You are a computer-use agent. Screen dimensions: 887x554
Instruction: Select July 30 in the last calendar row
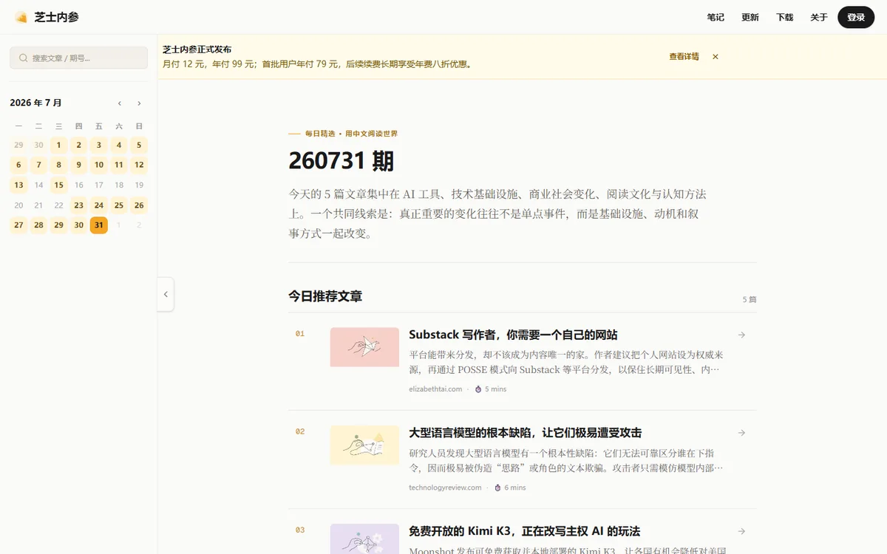(x=78, y=225)
